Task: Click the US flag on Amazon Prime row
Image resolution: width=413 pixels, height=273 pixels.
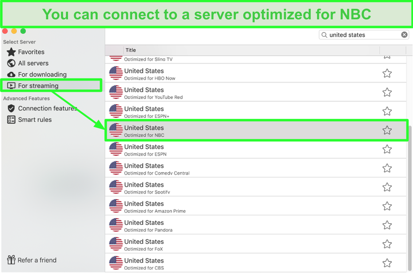Action: click(x=116, y=205)
